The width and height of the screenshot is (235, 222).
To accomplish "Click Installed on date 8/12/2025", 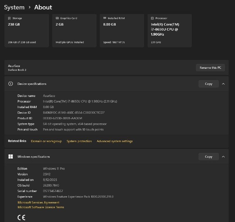I will click(x=50, y=180).
